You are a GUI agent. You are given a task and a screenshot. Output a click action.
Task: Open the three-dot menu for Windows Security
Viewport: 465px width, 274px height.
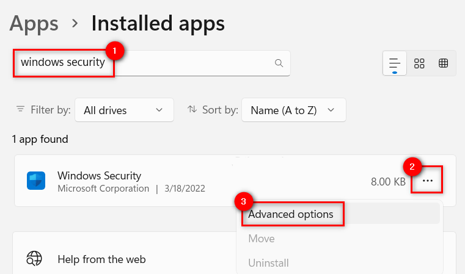(427, 181)
